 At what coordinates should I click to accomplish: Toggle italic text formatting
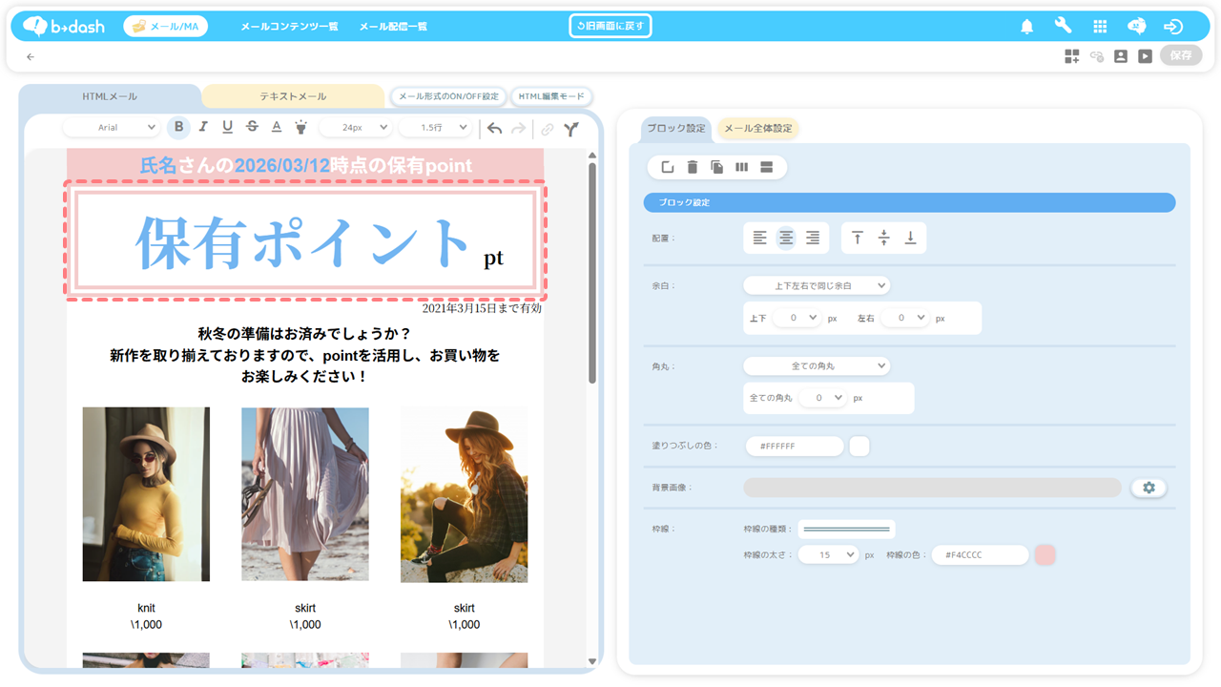203,128
